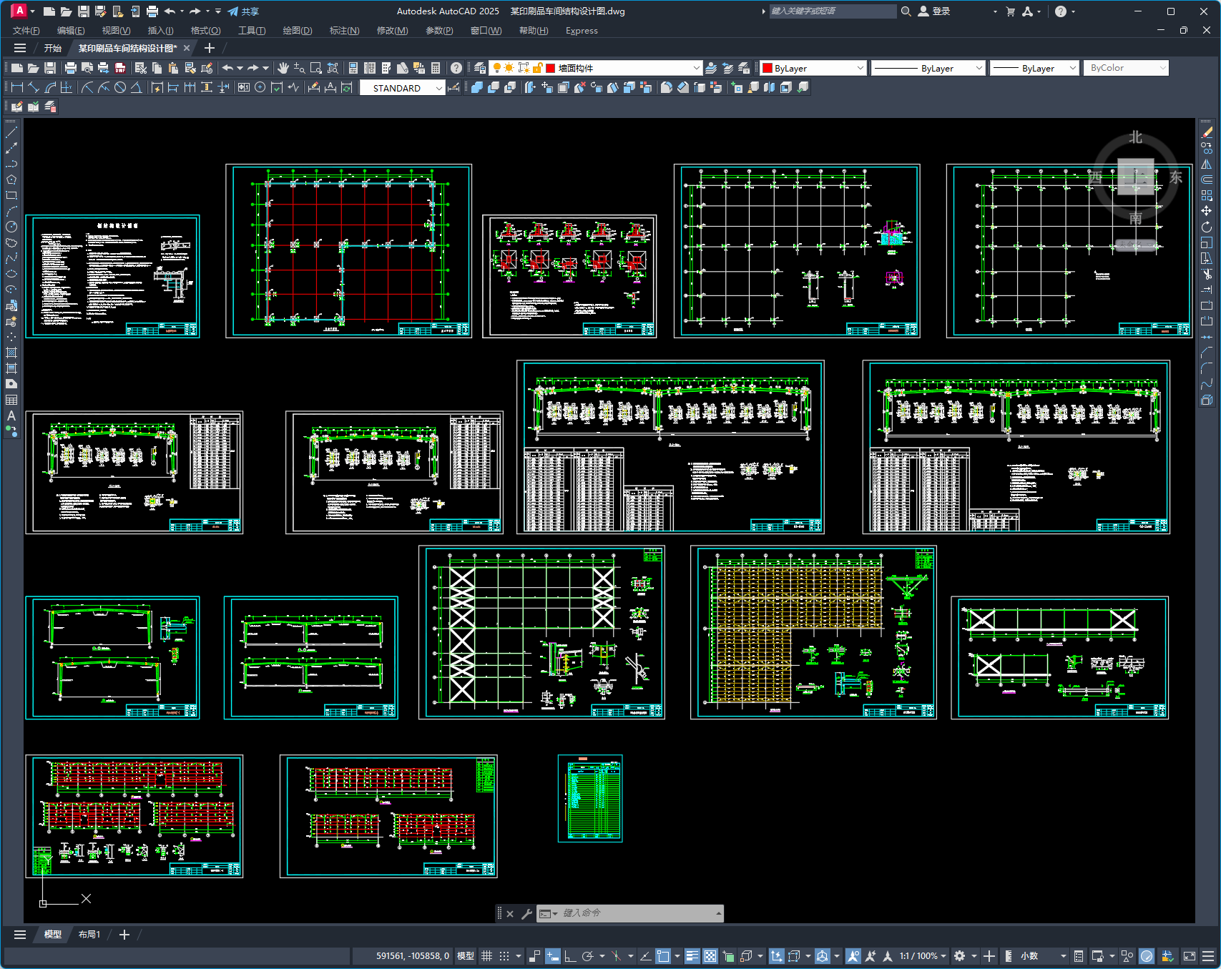Toggle transparency display in status bar
The height and width of the screenshot is (969, 1221).
click(x=710, y=956)
